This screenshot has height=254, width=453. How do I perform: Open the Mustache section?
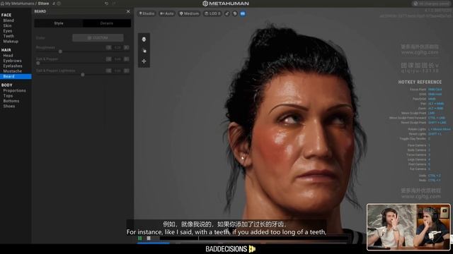pyautogui.click(x=13, y=71)
